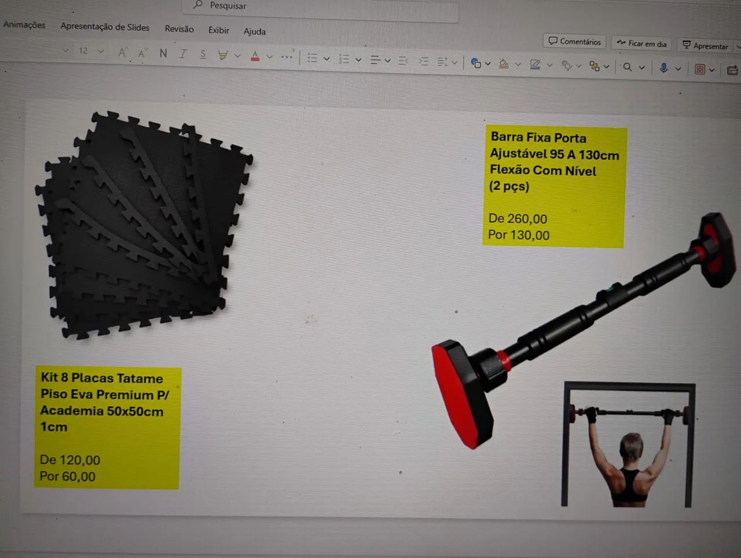This screenshot has height=558, width=741.
Task: Click the Find magnifier icon
Action: [627, 67]
